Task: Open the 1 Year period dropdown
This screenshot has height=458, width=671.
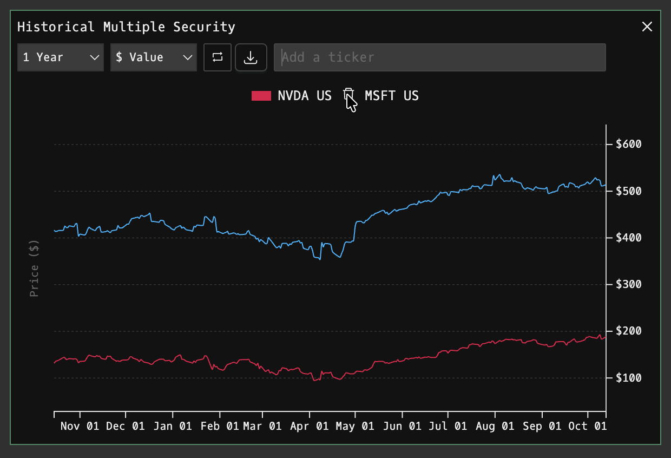Action: [61, 57]
